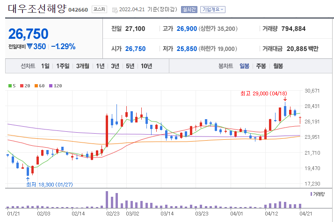
Task: Click the tallest volume bar near 02/23
Action: tap(107, 200)
